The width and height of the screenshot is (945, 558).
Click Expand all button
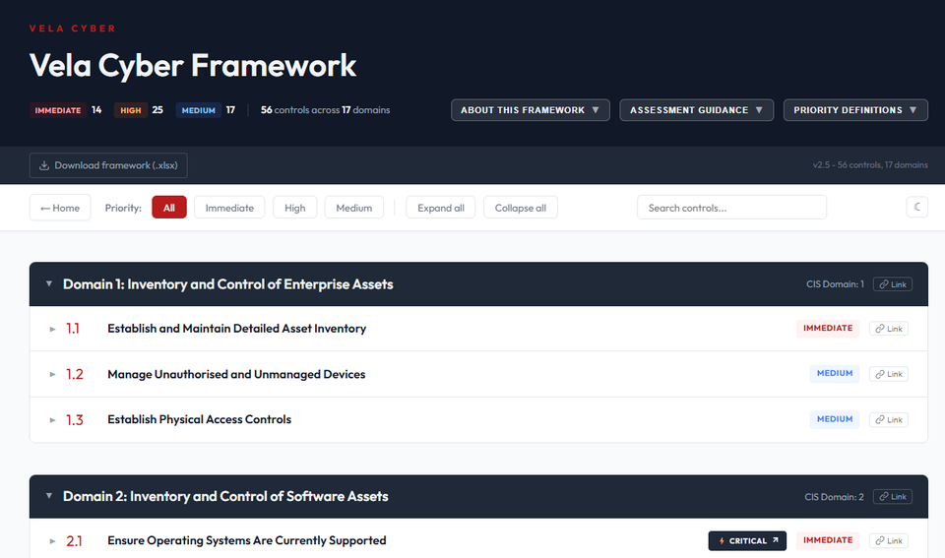coord(441,208)
